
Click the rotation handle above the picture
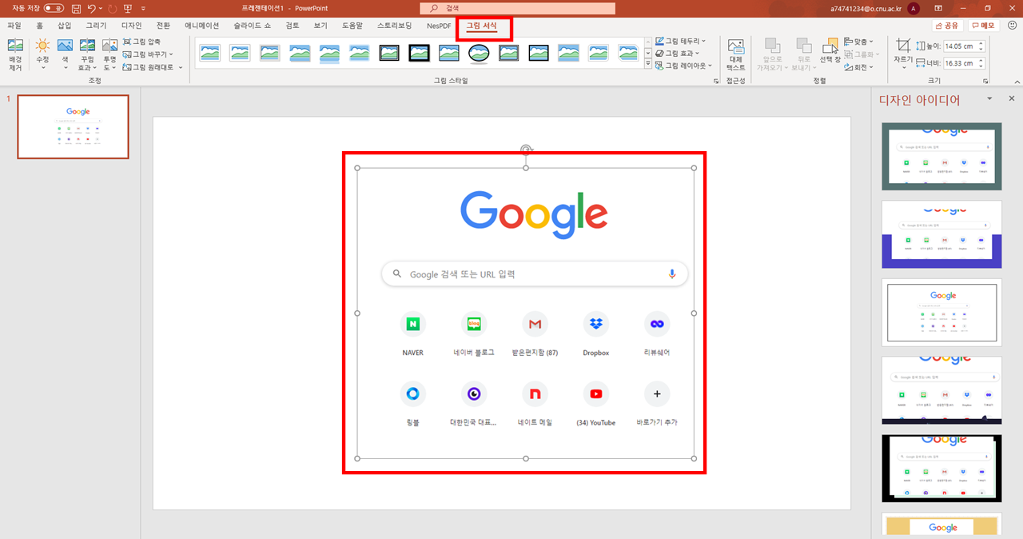526,150
